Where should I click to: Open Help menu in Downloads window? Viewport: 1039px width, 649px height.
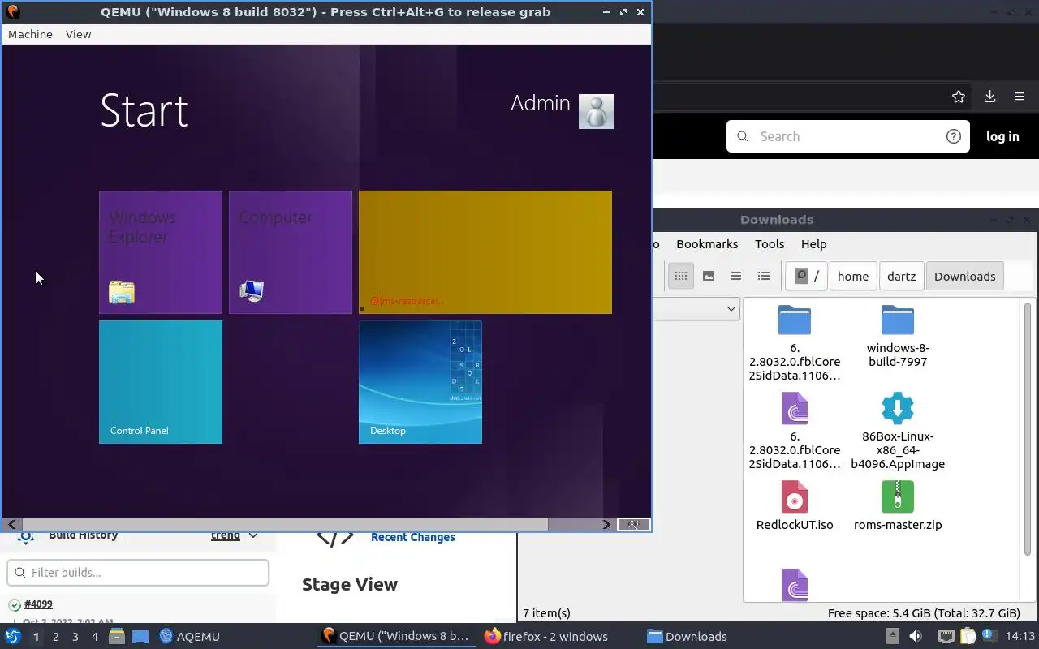click(813, 244)
